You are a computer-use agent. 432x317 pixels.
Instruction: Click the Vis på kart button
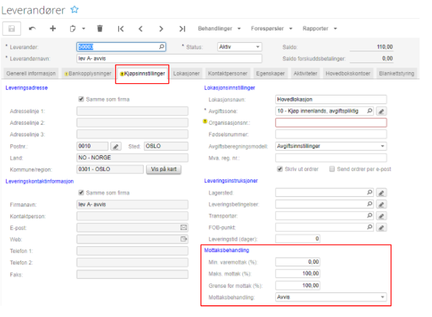[x=164, y=169]
